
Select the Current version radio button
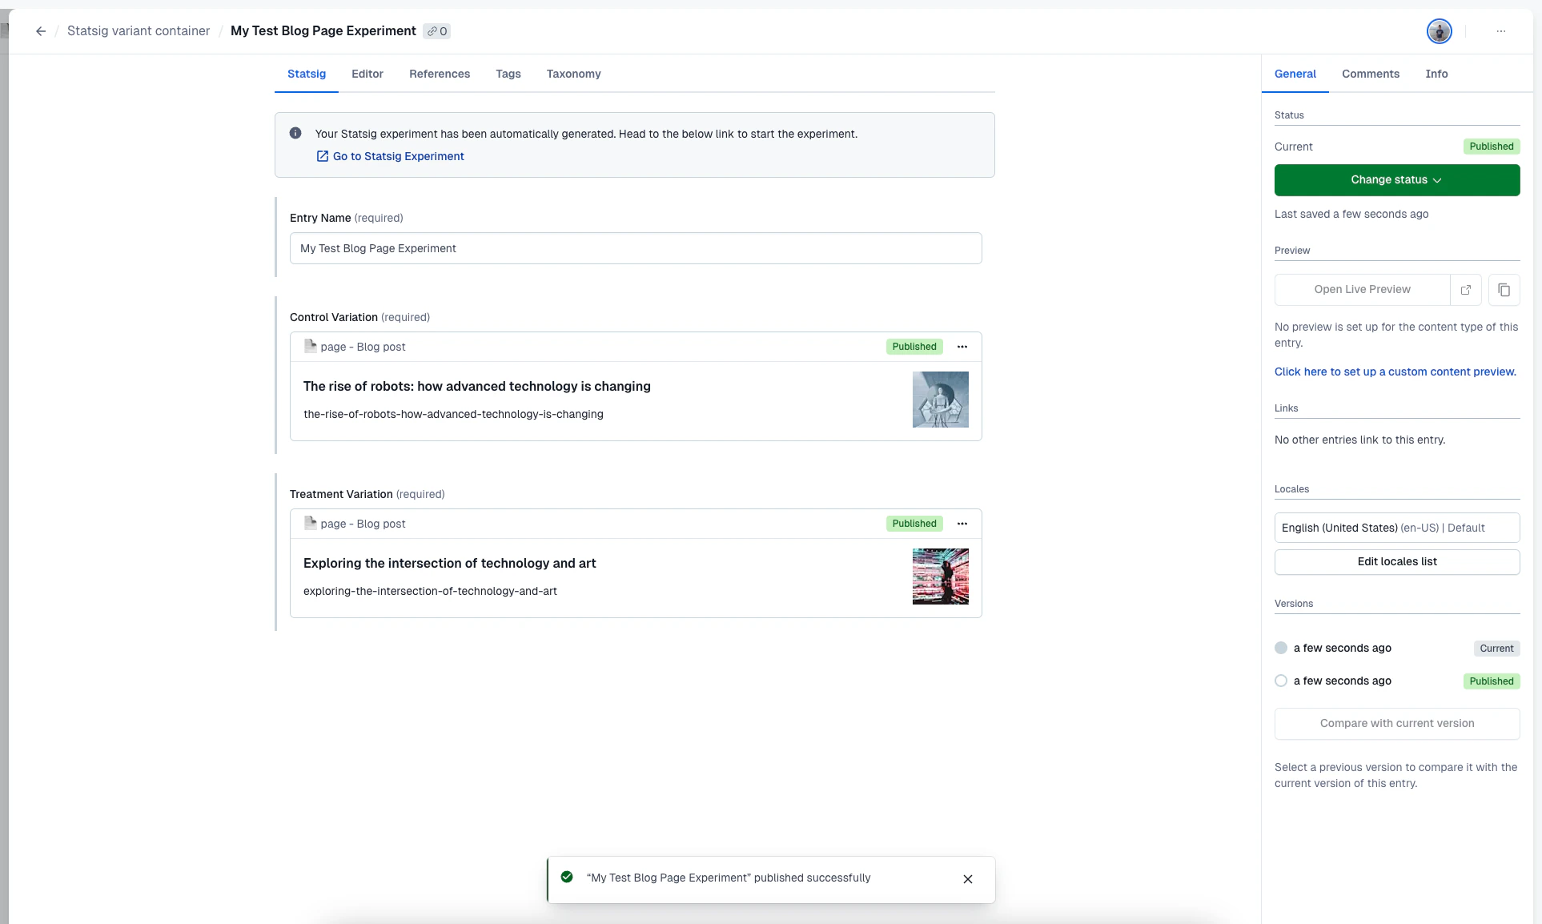(1281, 648)
